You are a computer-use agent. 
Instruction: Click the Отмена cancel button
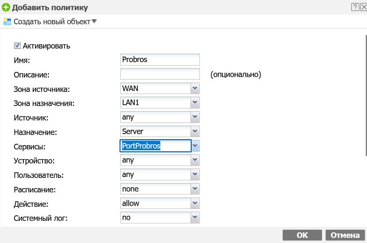pyautogui.click(x=345, y=235)
